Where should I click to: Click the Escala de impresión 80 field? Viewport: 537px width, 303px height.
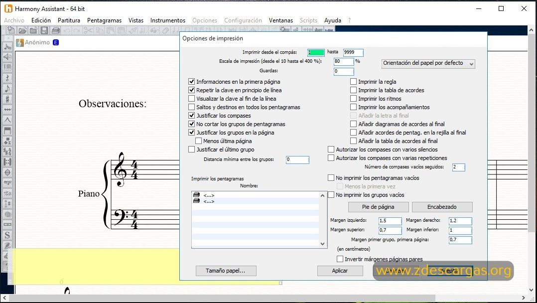[344, 62]
